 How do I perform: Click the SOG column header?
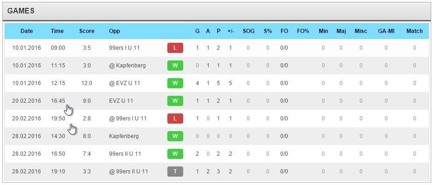pyautogui.click(x=248, y=31)
